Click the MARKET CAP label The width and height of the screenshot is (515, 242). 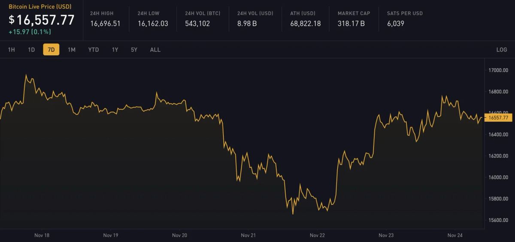click(354, 13)
